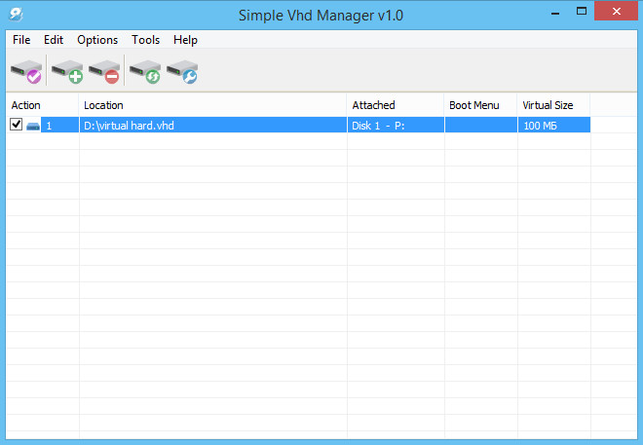Click the Refresh list toolbar icon

(x=145, y=71)
